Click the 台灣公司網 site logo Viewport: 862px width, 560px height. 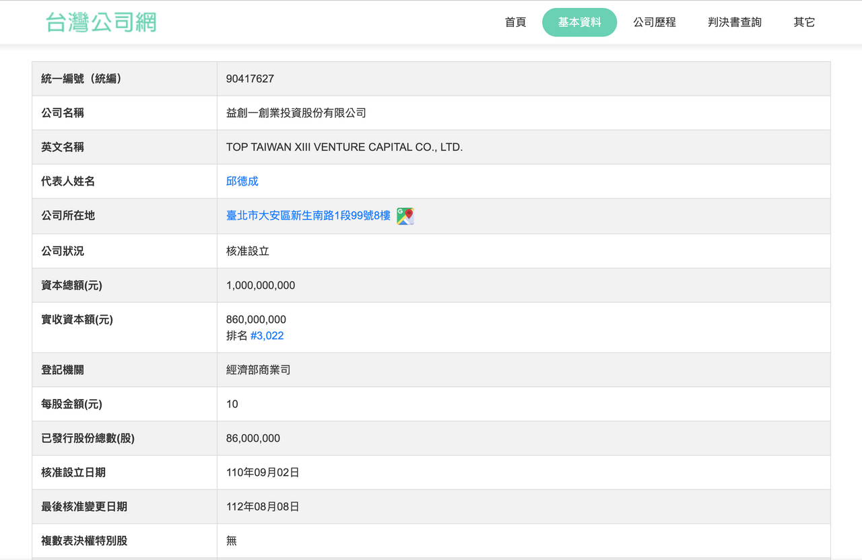coord(101,22)
